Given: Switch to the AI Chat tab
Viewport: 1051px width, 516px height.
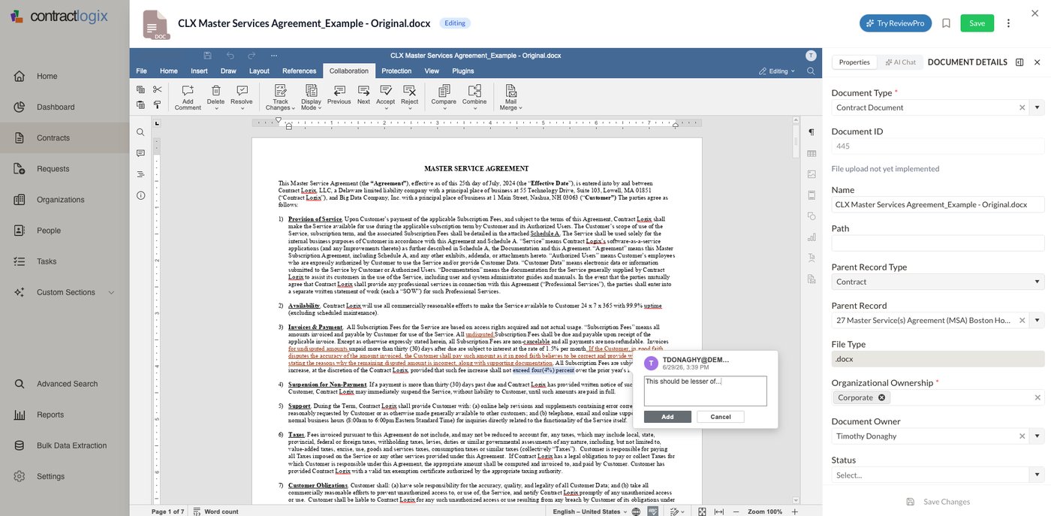Looking at the screenshot, I should 900,62.
